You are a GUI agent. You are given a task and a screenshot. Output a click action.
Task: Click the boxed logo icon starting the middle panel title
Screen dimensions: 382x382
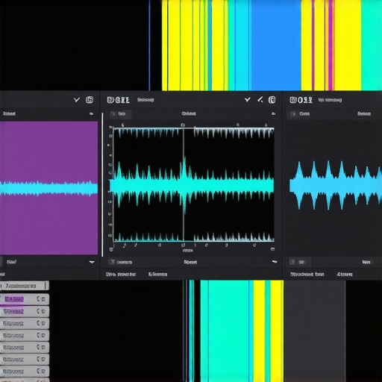pyautogui.click(x=110, y=100)
